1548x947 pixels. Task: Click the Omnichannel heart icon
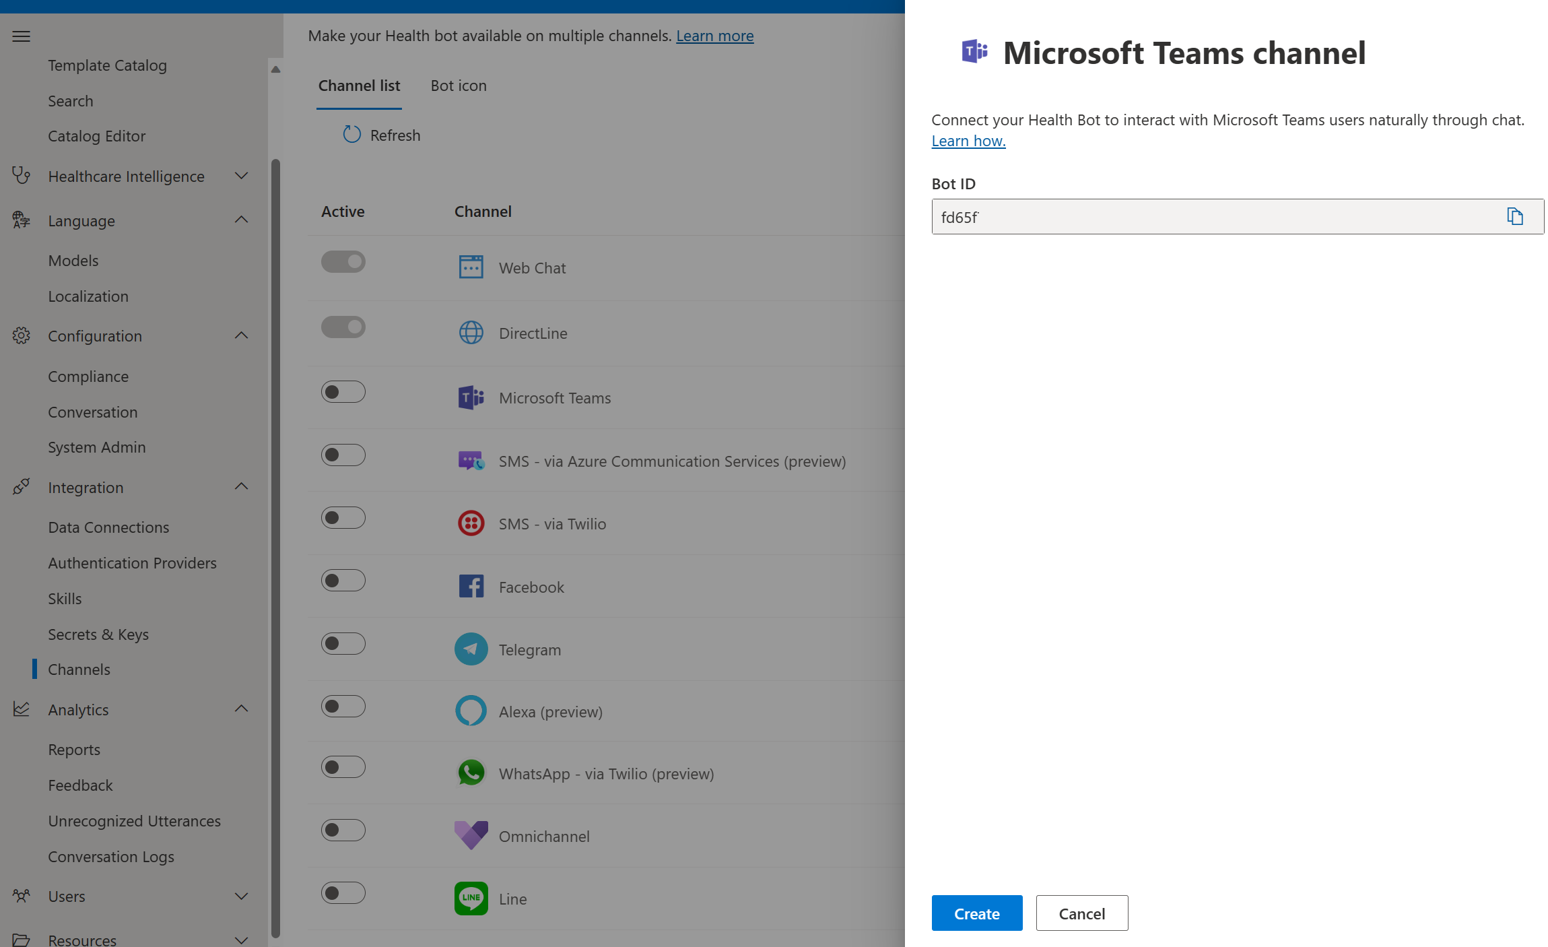(471, 835)
